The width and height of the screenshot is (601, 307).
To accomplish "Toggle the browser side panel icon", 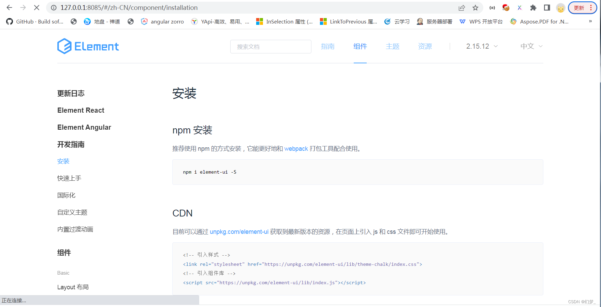I will [547, 7].
